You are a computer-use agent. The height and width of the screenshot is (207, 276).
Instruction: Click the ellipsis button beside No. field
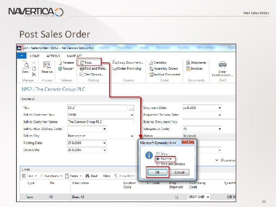(x=131, y=108)
